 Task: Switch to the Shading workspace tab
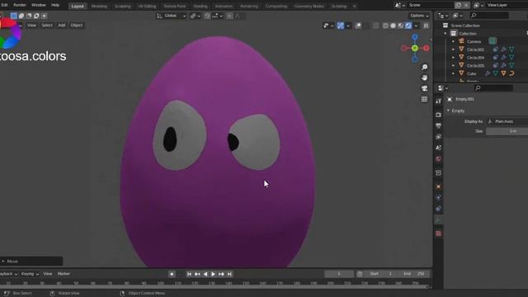point(200,6)
